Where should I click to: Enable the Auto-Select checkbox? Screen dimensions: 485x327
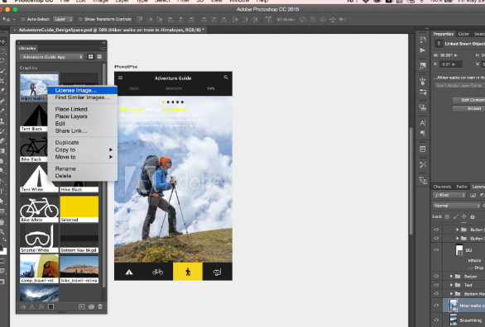tap(22, 19)
